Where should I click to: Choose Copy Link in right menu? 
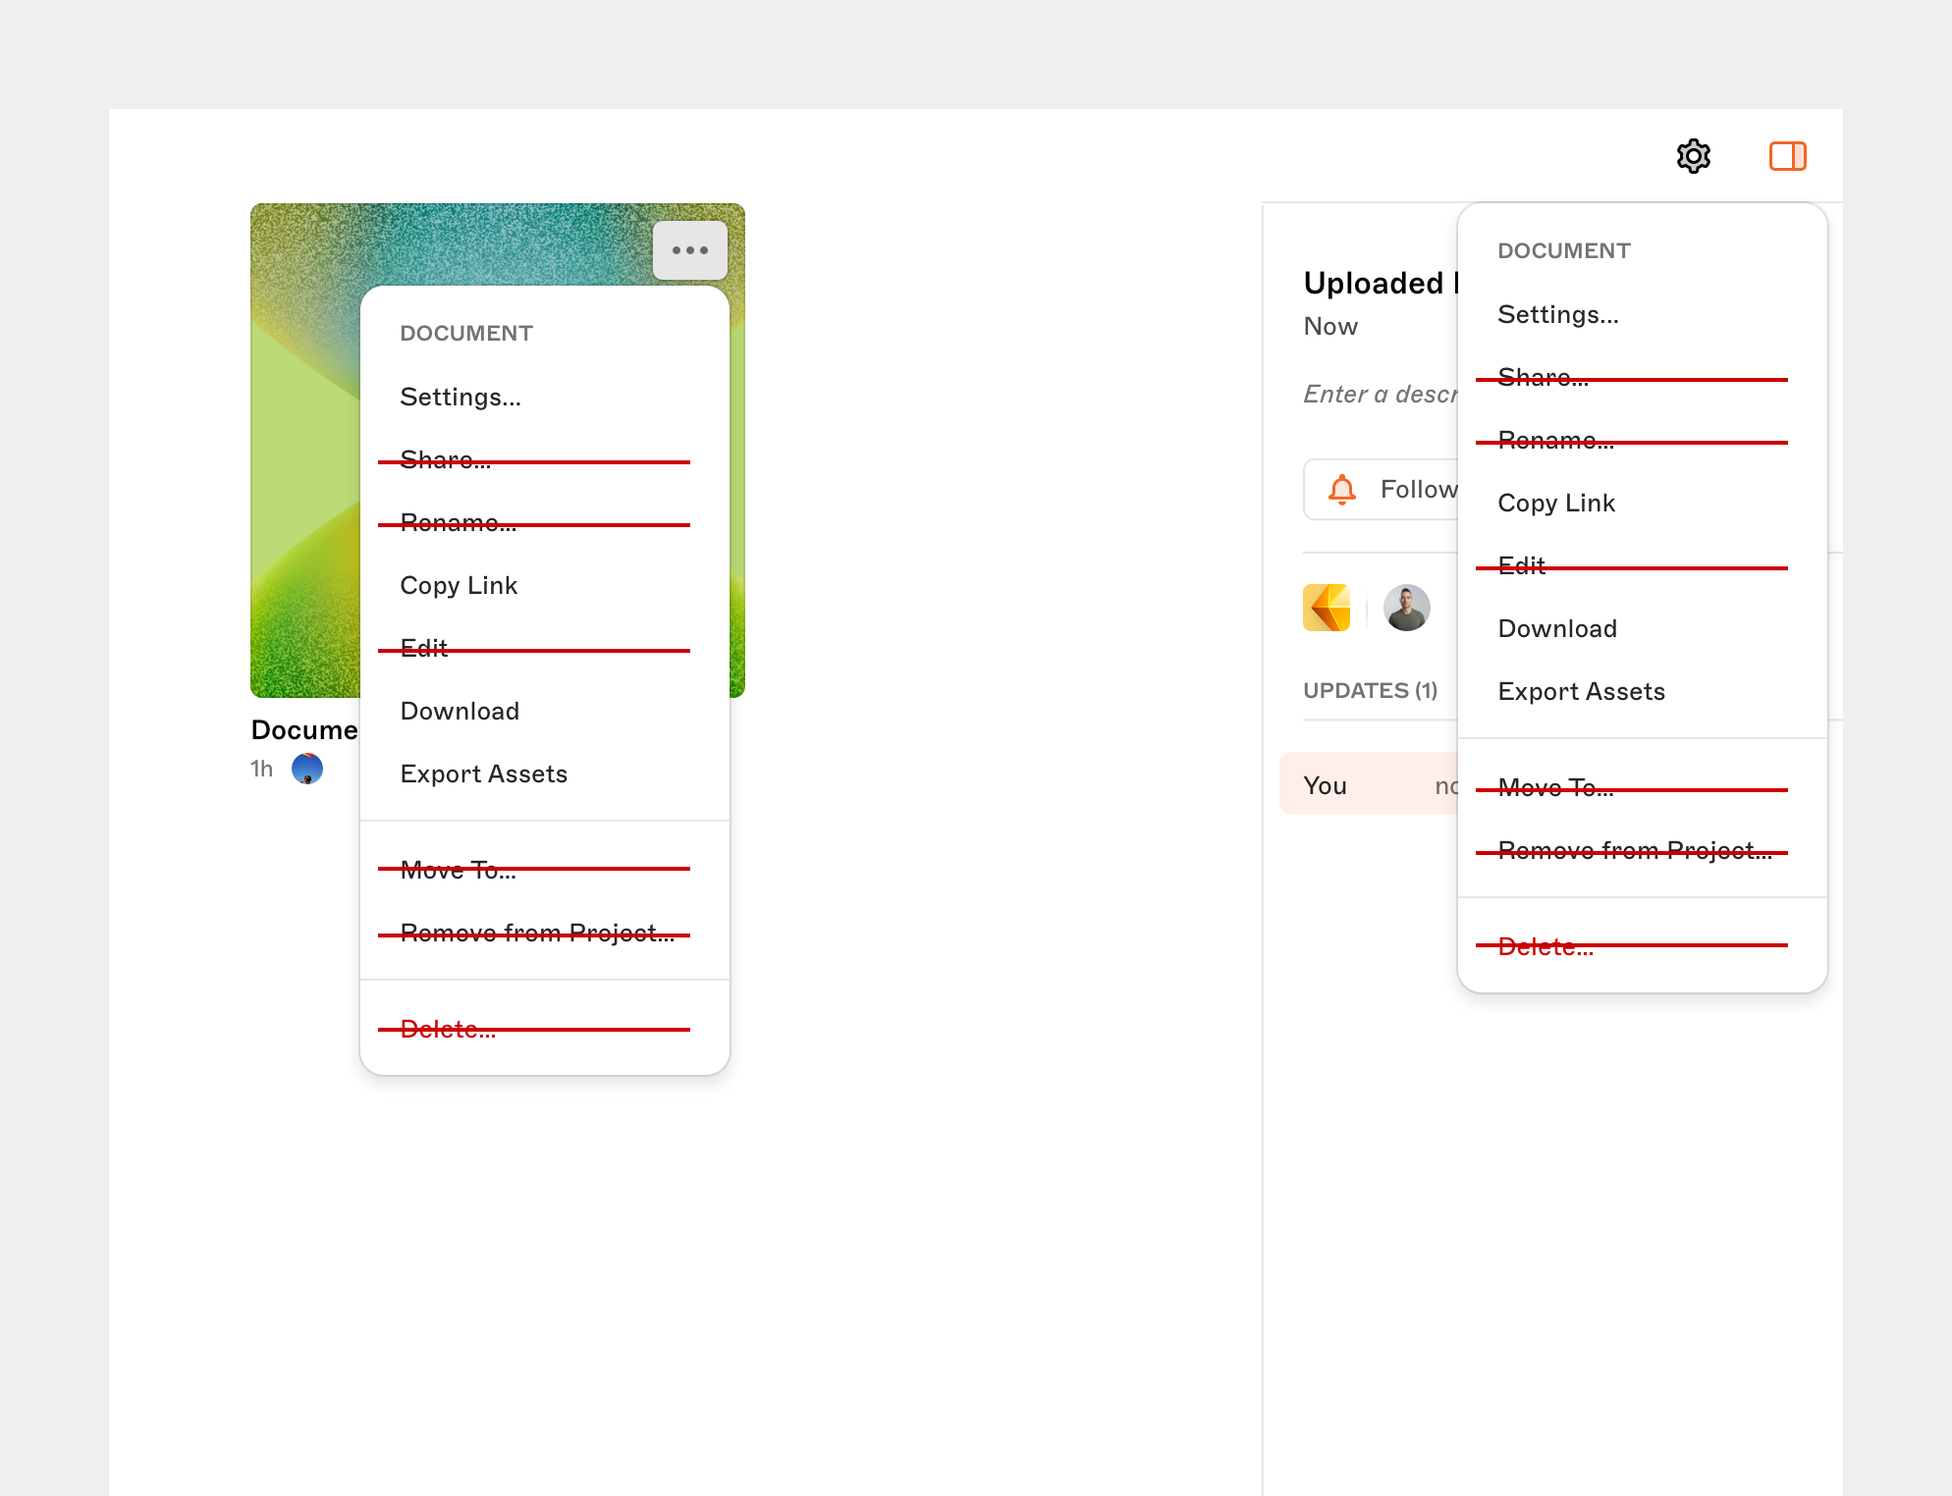pos(1556,503)
